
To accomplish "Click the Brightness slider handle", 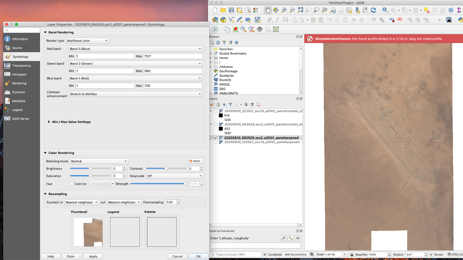I will tap(90, 169).
